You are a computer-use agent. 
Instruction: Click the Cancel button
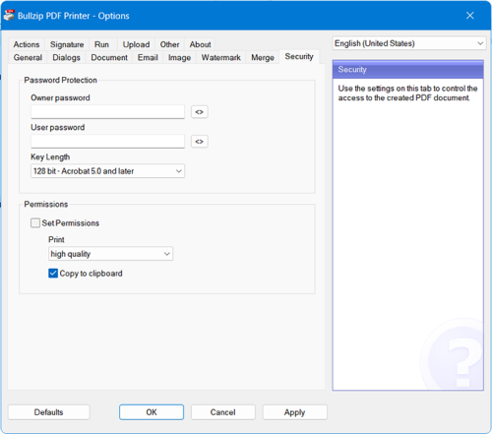223,412
